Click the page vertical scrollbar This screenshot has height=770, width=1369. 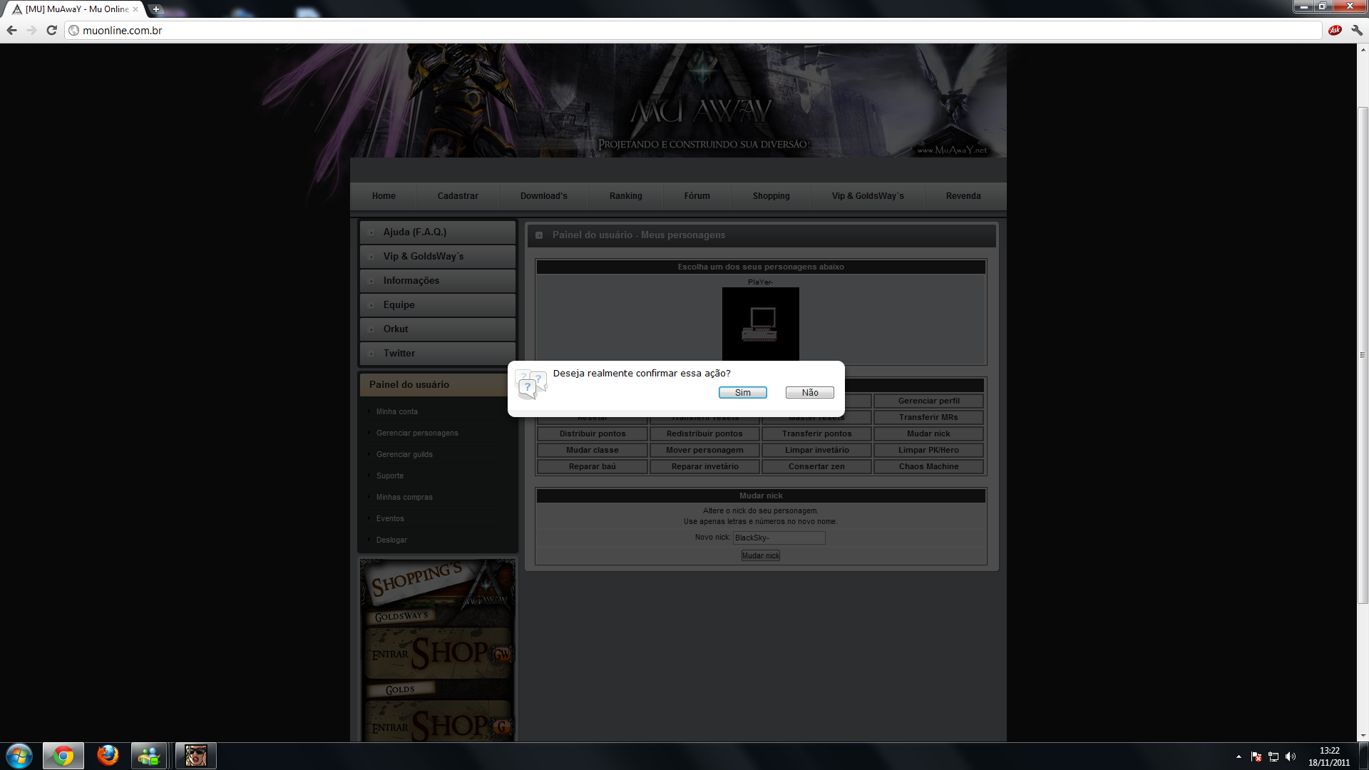[x=1363, y=356]
